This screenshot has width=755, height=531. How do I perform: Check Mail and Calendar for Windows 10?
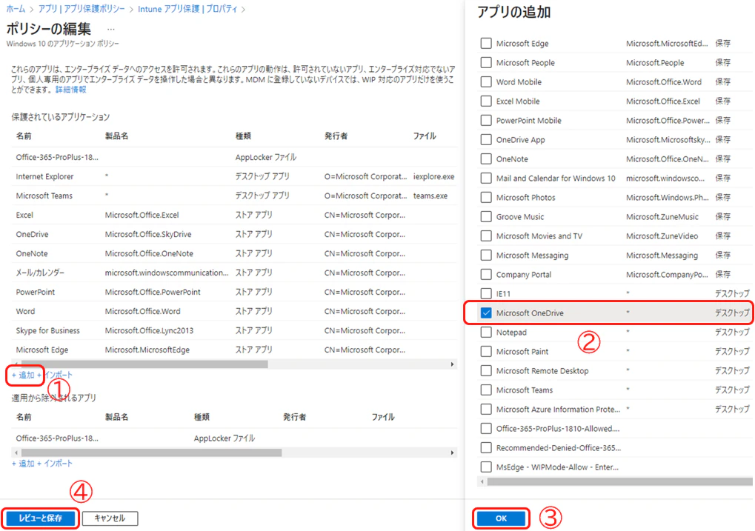tap(486, 178)
